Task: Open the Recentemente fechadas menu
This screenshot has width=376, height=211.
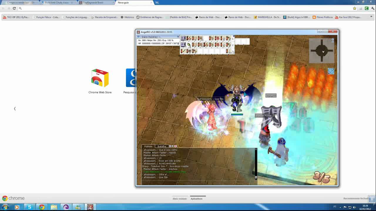Action: (356, 198)
